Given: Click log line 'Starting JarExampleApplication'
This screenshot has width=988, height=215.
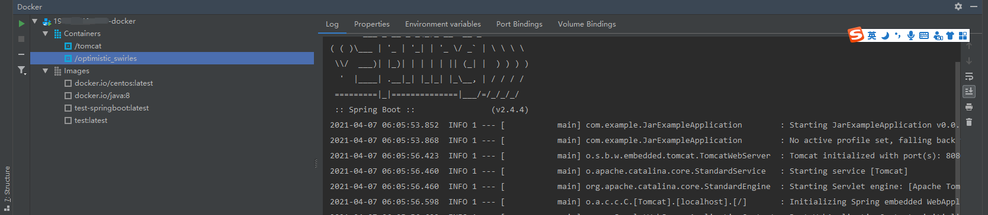Looking at the screenshot, I should 874,125.
